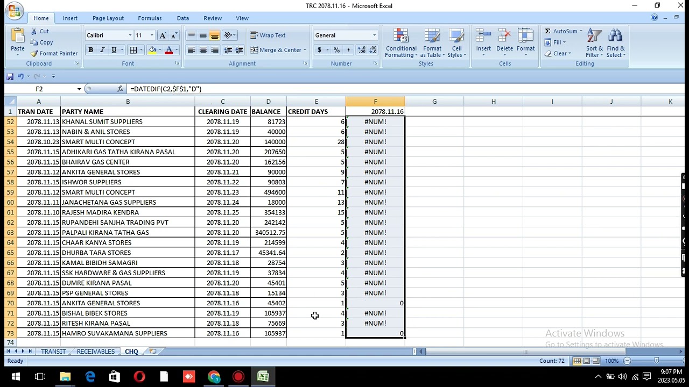Viewport: 689px width, 387px height.
Task: Click Wrap Text
Action: click(268, 35)
